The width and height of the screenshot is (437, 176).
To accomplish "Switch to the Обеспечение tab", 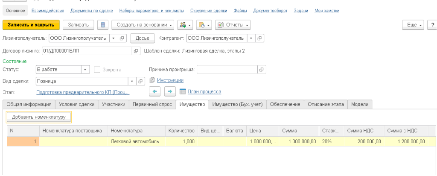I will (x=285, y=104).
